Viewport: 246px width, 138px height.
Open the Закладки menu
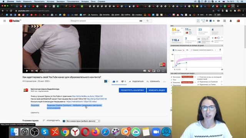[x=61, y=2]
